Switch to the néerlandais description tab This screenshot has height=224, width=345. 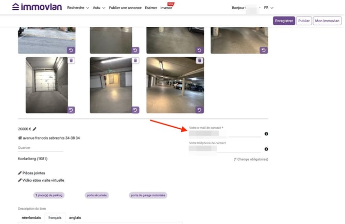pos(31,218)
